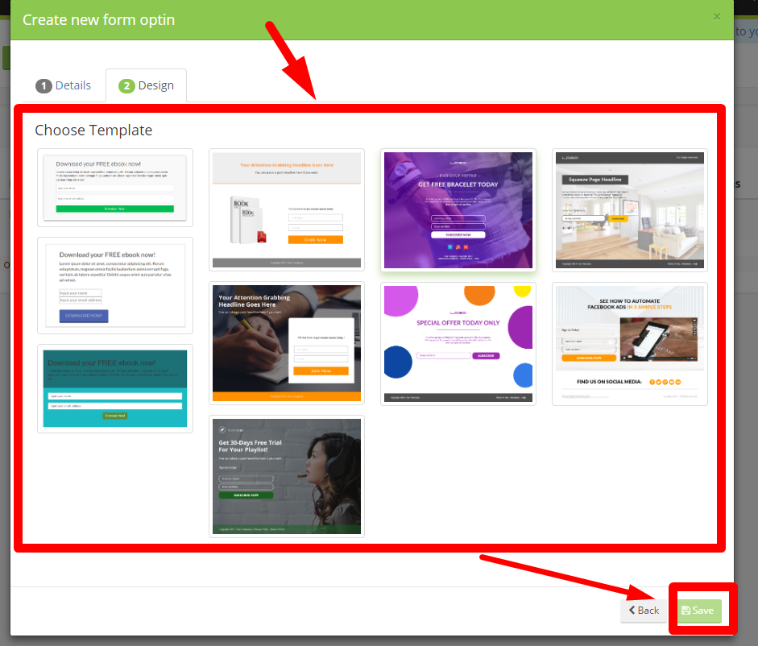The image size is (758, 646).
Task: Click the step 1 number badge on Details
Action: [x=43, y=86]
